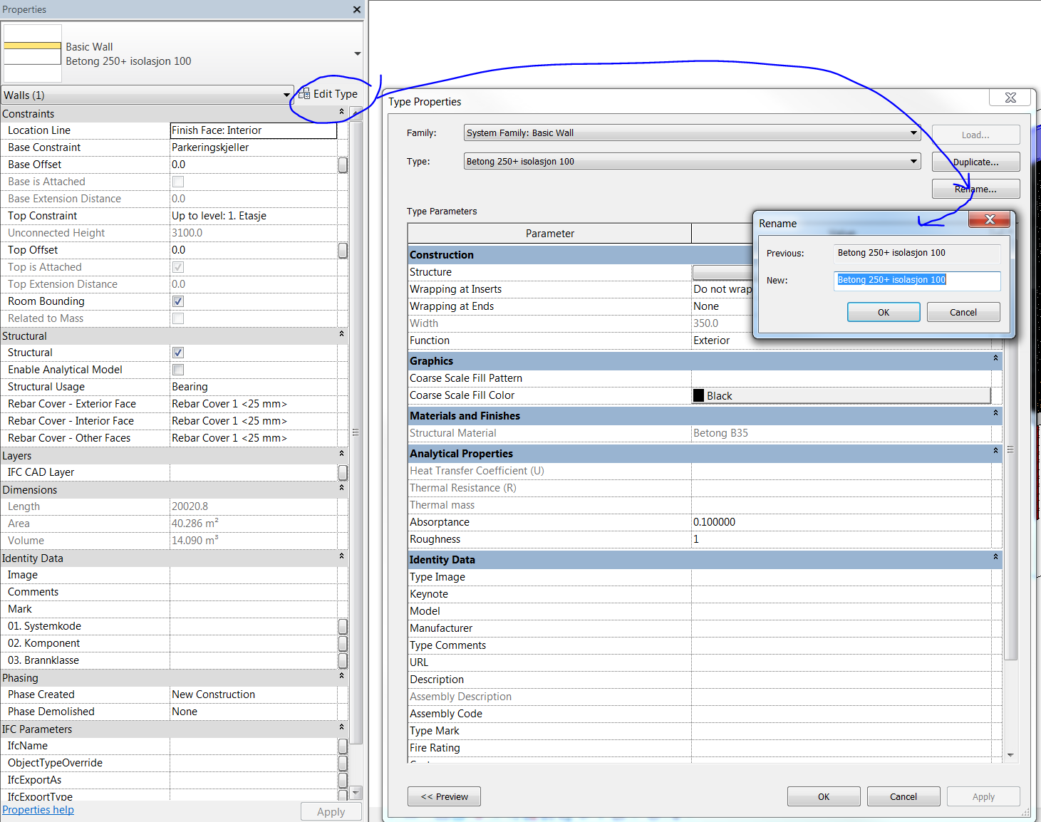The image size is (1041, 822).
Task: Collapse the Identity Data parameter group
Action: pos(995,559)
